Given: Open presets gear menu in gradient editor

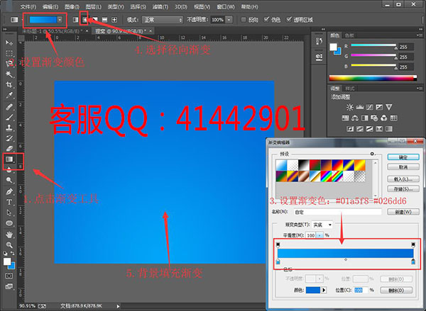Looking at the screenshot, I should [x=373, y=154].
